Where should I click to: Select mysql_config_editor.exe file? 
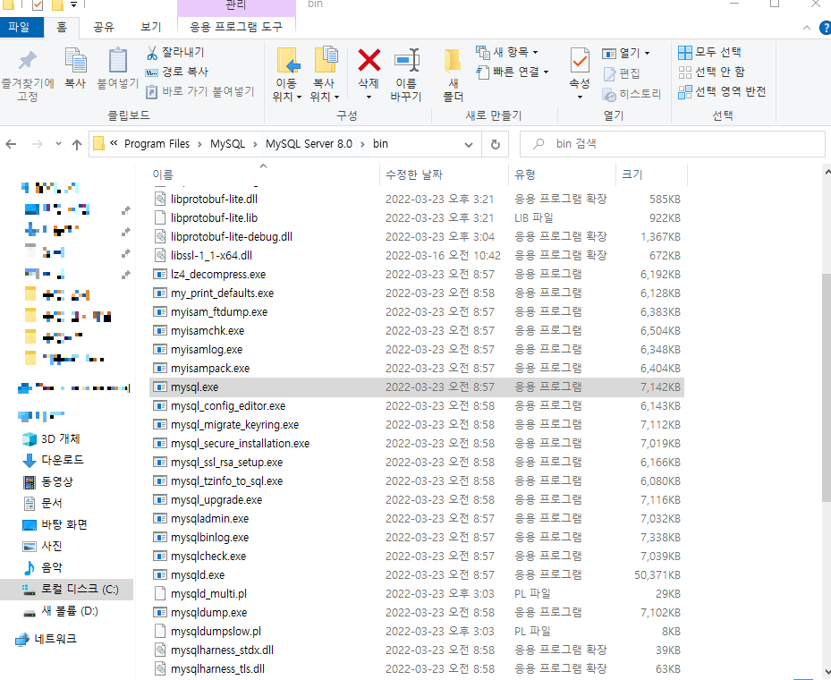(417, 406)
